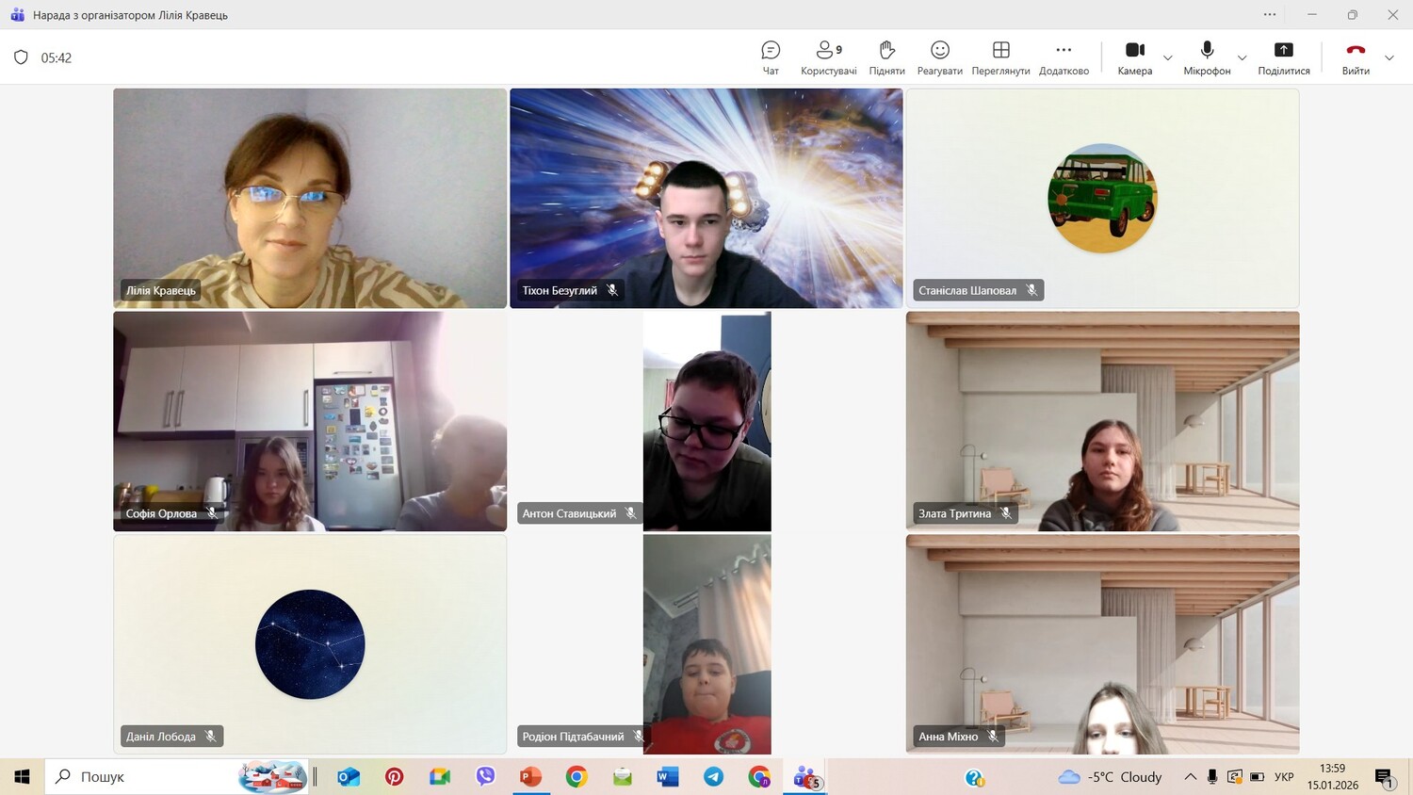Open the More options menu

tap(1064, 57)
